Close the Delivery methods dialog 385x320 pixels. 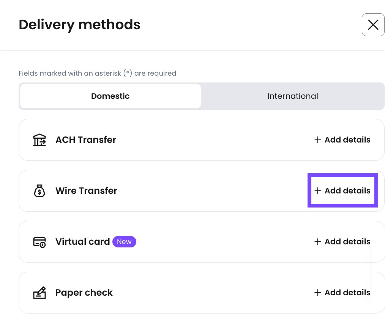coord(373,25)
